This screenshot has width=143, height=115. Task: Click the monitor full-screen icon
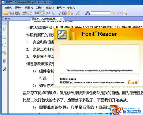coord(37,13)
